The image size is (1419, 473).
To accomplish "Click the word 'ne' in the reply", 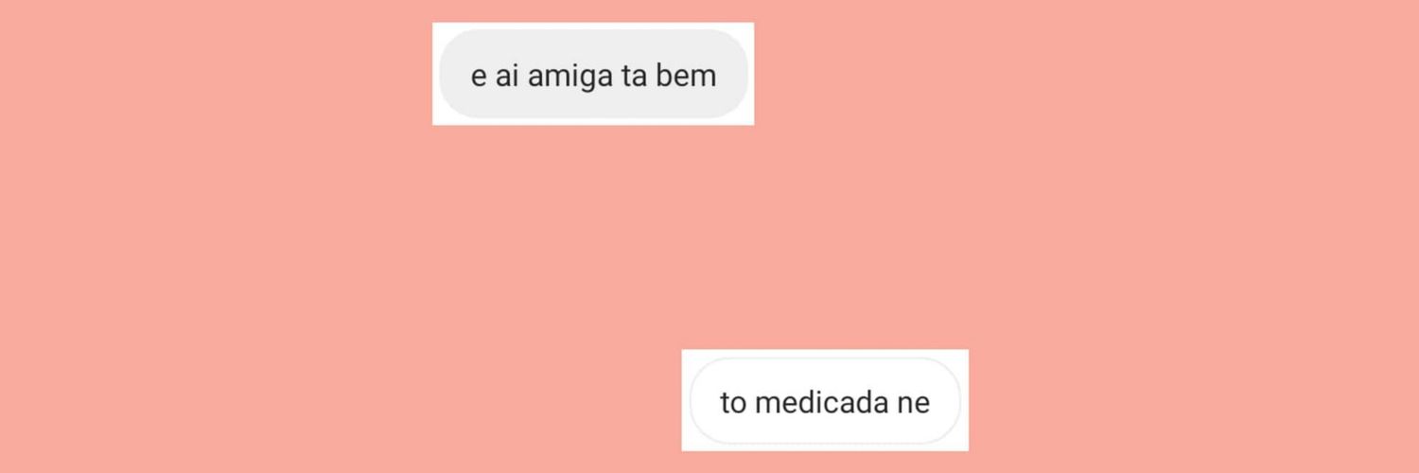I will pos(913,406).
